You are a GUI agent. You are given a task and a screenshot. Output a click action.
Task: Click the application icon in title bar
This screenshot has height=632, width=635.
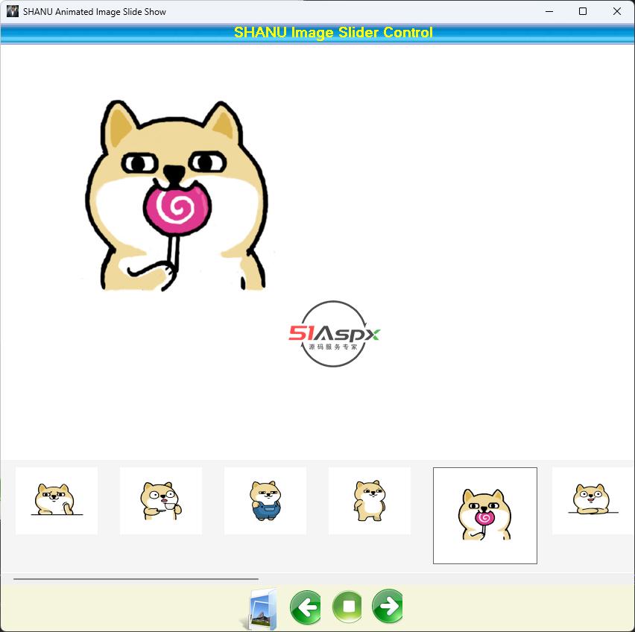[13, 11]
